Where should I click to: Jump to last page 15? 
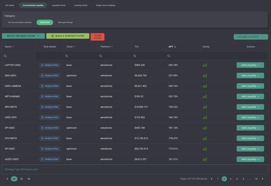click(256, 179)
